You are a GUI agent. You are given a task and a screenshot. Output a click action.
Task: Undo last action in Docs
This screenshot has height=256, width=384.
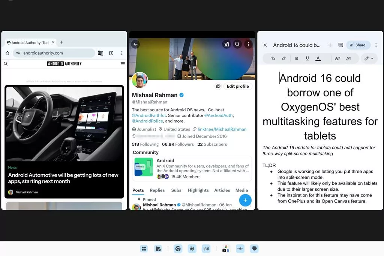(273, 58)
